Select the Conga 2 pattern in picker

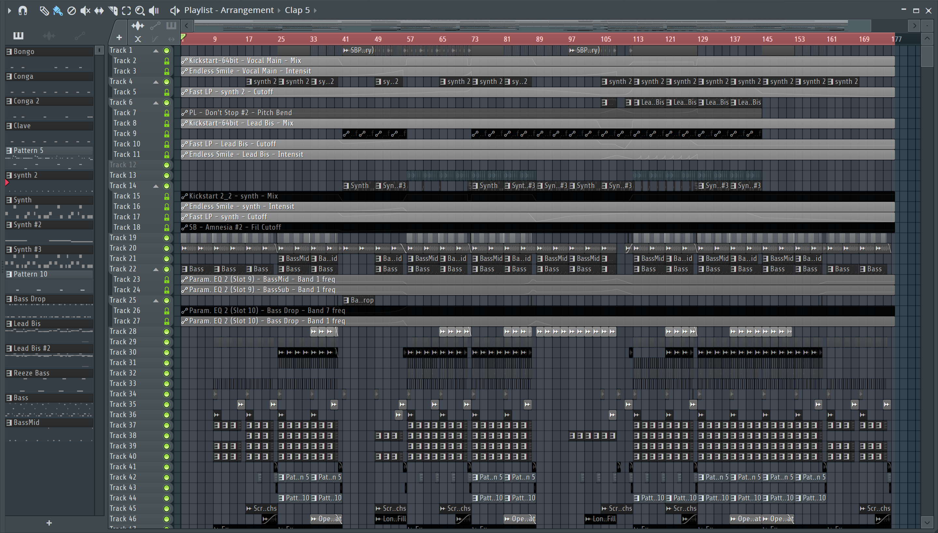coord(49,101)
